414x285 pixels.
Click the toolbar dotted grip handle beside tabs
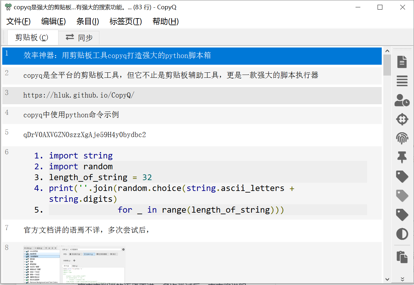coord(4,38)
